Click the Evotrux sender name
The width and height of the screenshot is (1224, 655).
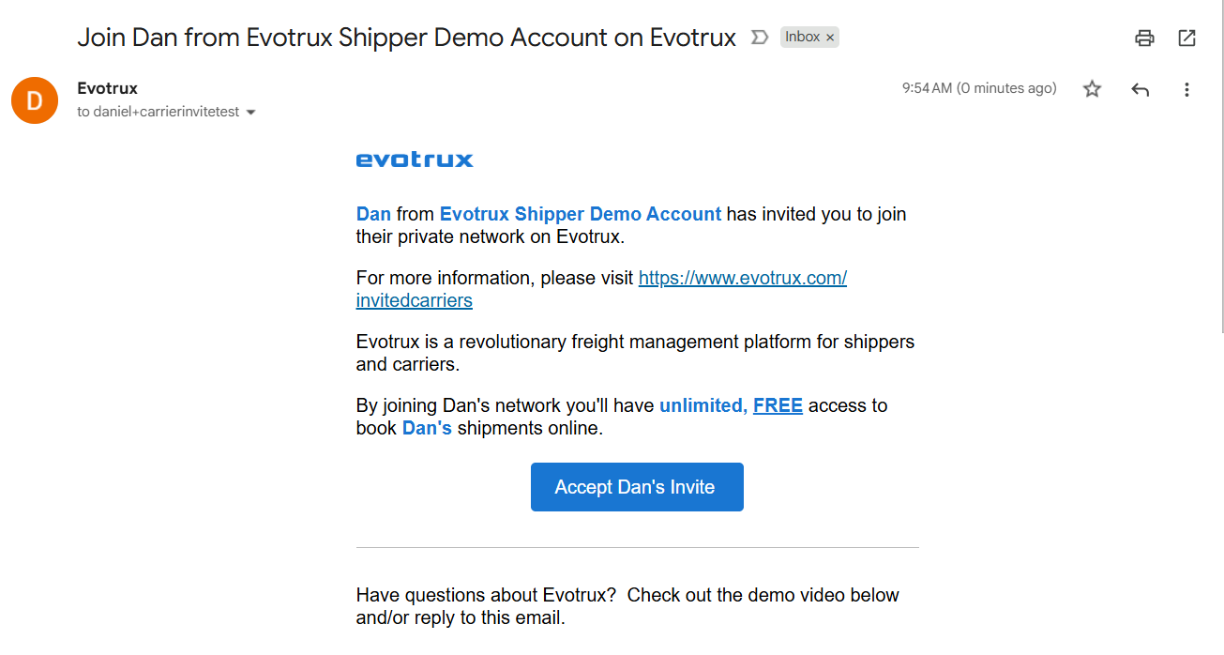[x=107, y=88]
